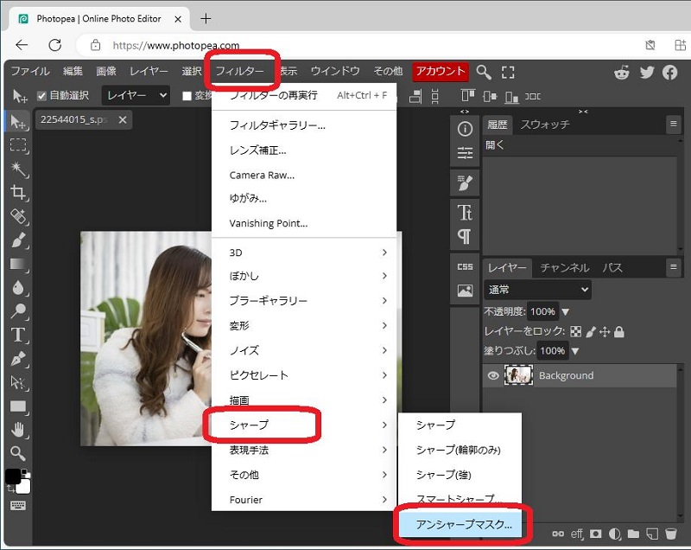Create a new layer group folder
The width and height of the screenshot is (691, 550).
click(x=634, y=534)
